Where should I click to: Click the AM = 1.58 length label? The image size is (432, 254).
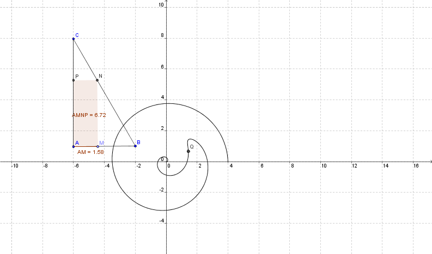[90, 152]
